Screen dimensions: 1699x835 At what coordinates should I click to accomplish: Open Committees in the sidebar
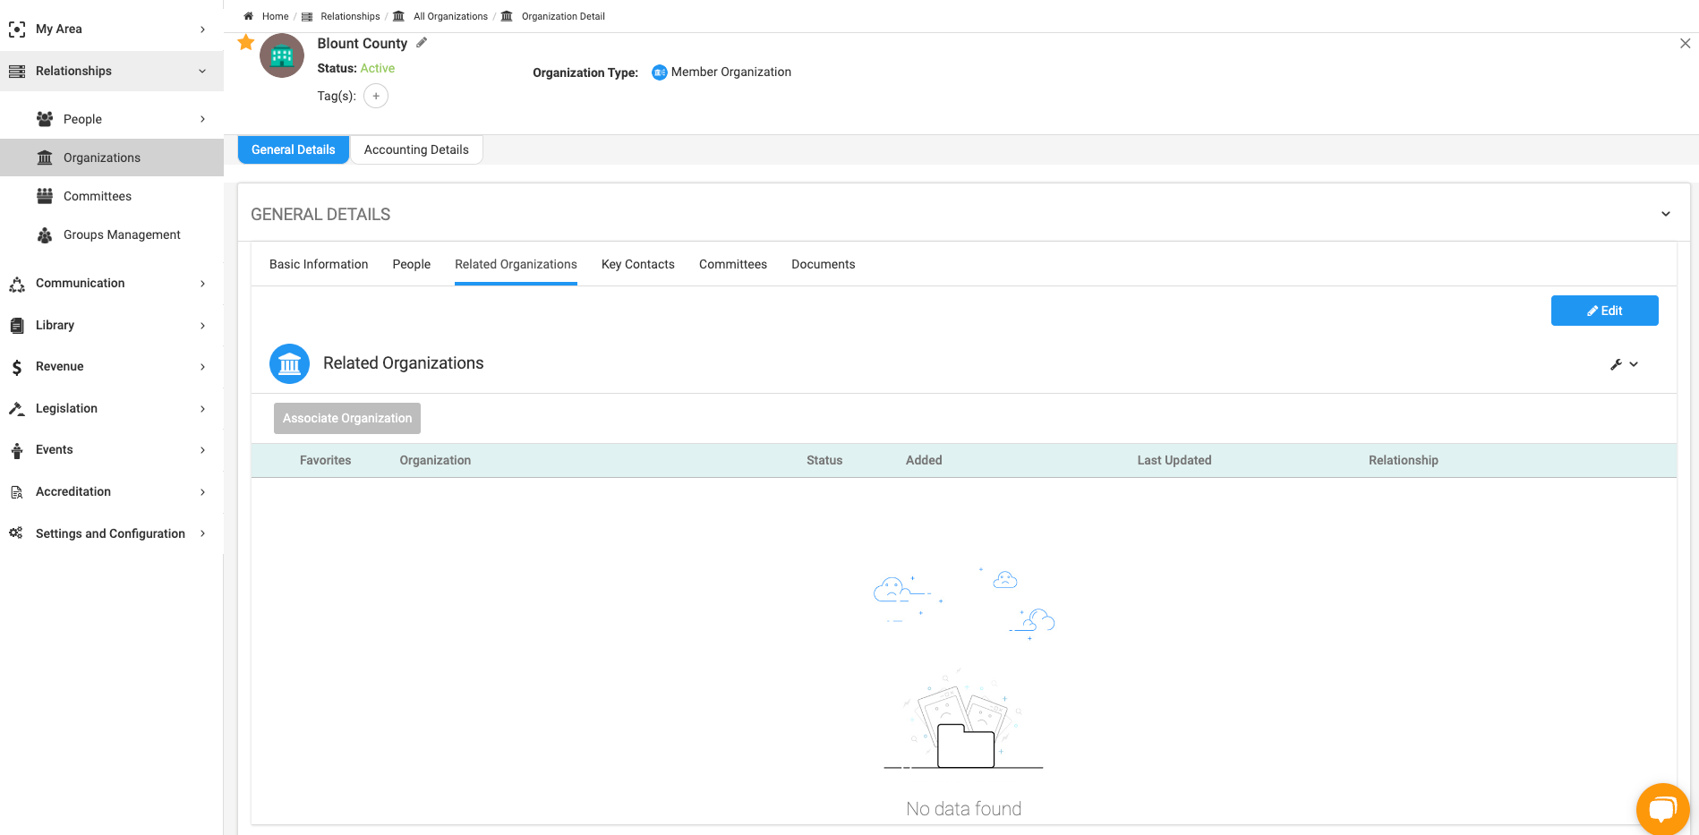(112, 196)
